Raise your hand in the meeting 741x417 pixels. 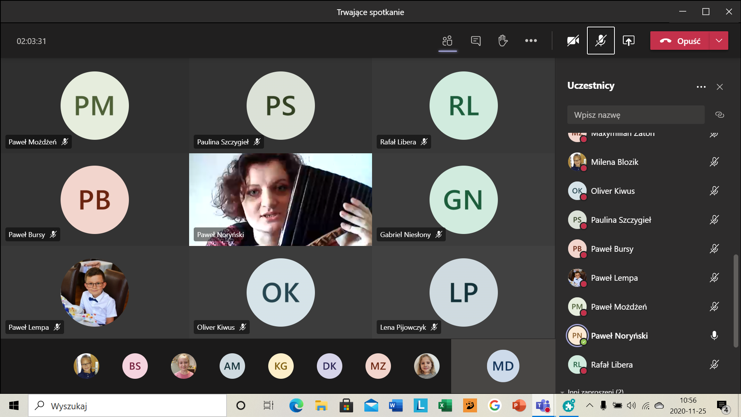tap(503, 41)
